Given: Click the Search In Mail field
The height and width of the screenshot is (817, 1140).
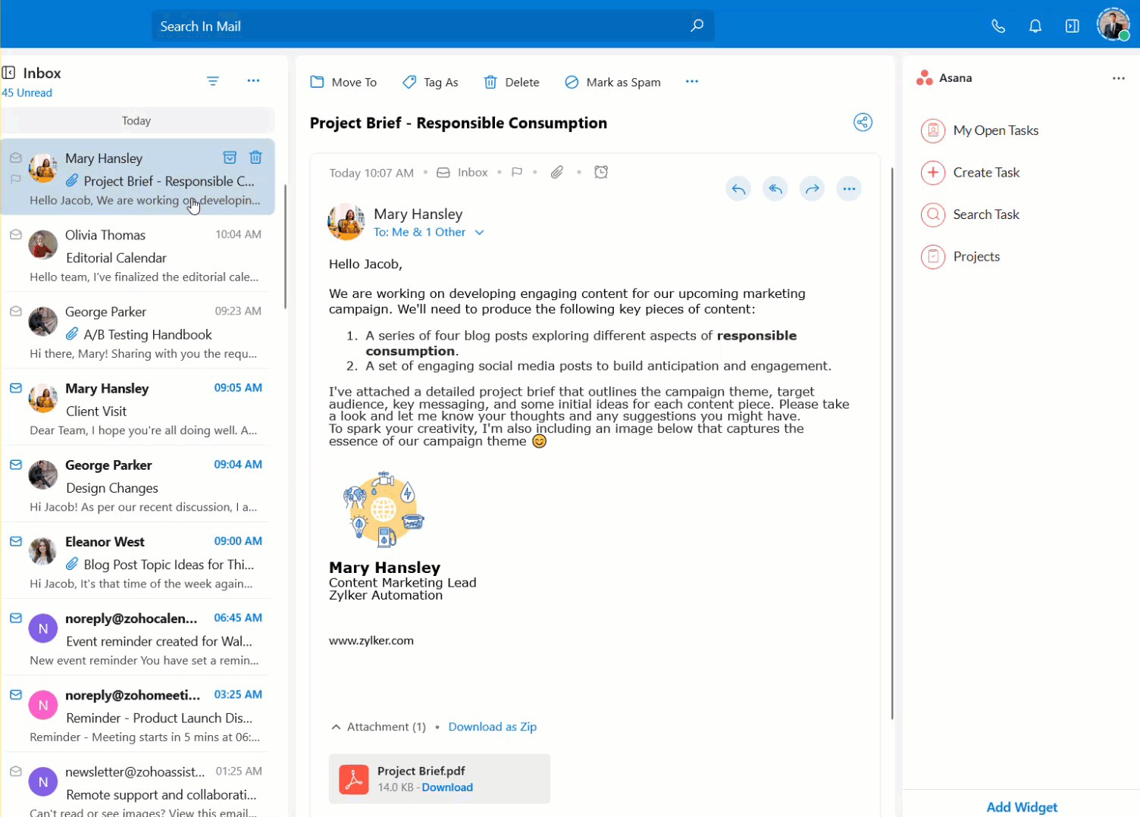Looking at the screenshot, I should (432, 26).
